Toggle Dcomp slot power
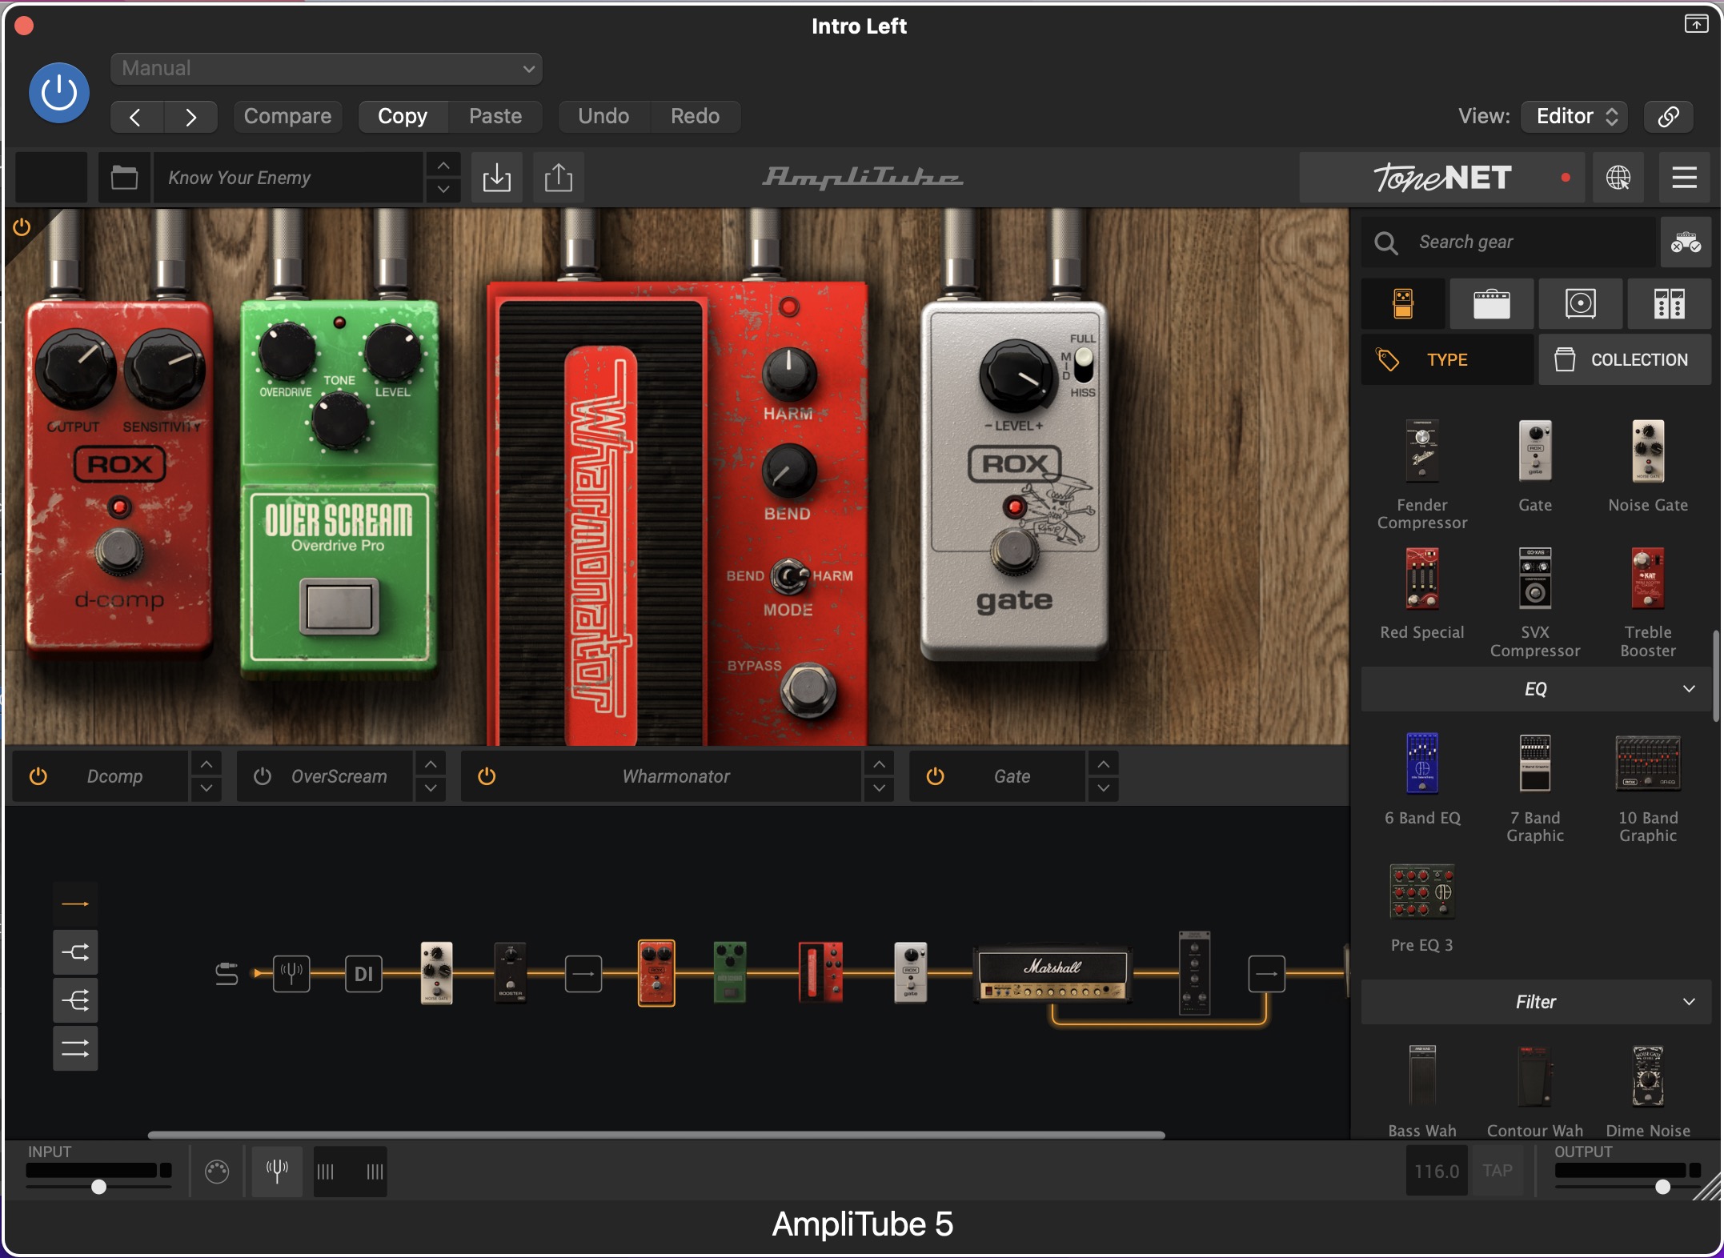This screenshot has height=1258, width=1724. click(x=38, y=776)
